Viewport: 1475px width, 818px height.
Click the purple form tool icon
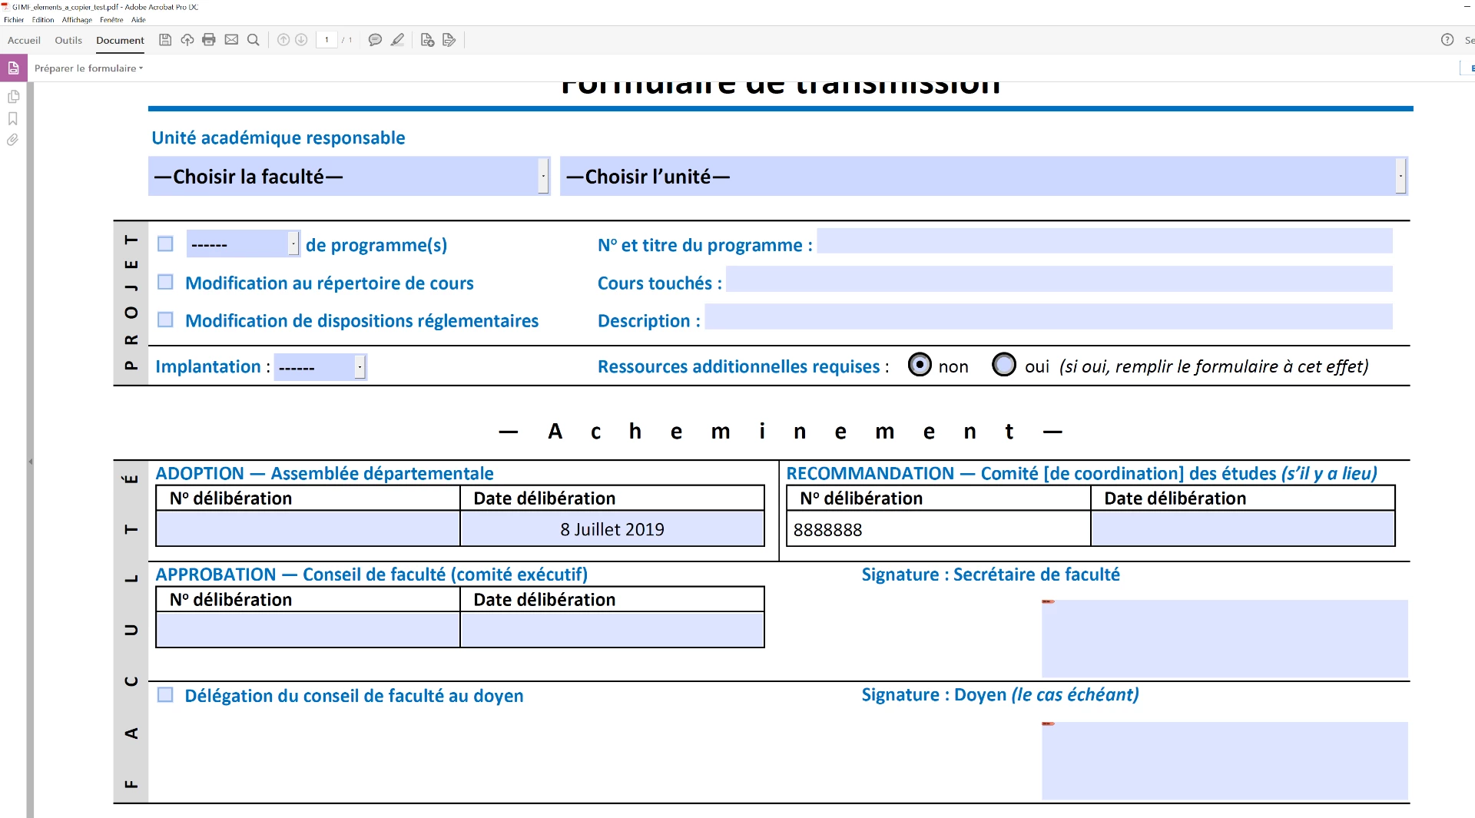(13, 68)
